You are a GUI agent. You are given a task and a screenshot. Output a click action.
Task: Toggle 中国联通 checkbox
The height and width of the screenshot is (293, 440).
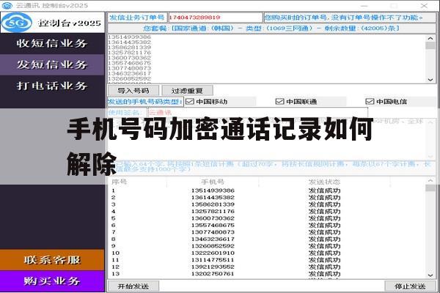280,102
